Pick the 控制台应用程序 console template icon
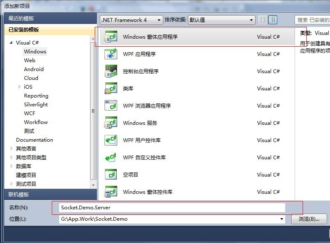This screenshot has width=330, height=243. [x=111, y=71]
